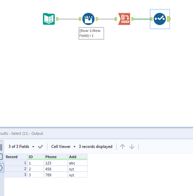Click the Transpose tool output anchor
This screenshot has height=196, width=193.
click(x=133, y=19)
